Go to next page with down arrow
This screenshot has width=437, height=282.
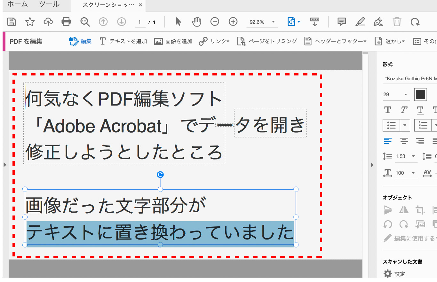121,22
